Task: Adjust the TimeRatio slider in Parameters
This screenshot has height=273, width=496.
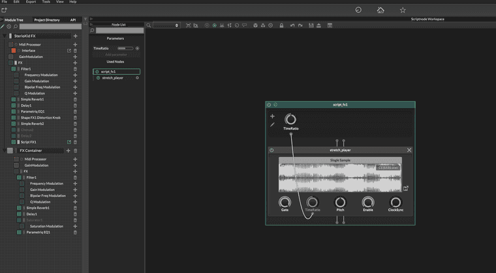Action: click(125, 48)
